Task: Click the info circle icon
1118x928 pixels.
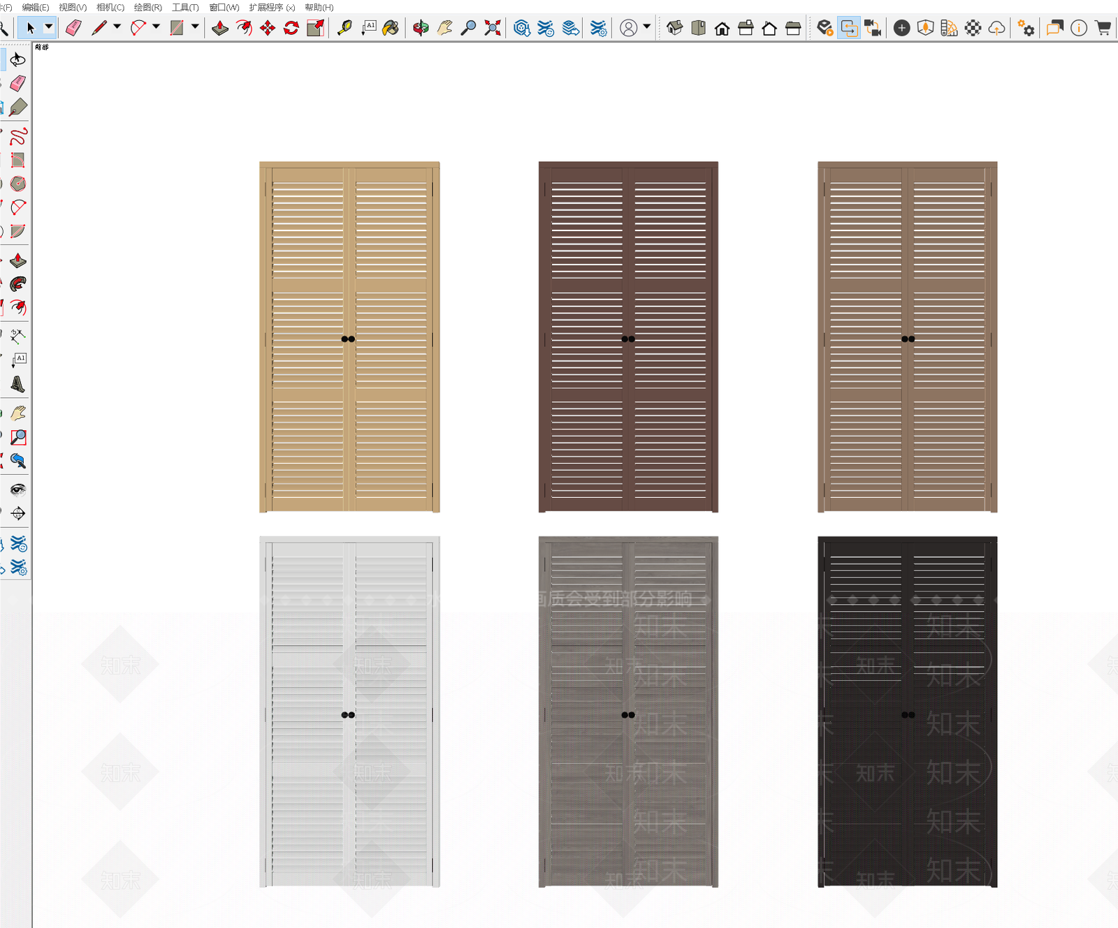Action: (x=1079, y=28)
